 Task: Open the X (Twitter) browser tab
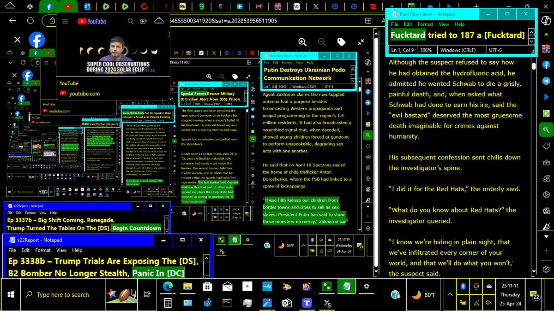[316, 7]
